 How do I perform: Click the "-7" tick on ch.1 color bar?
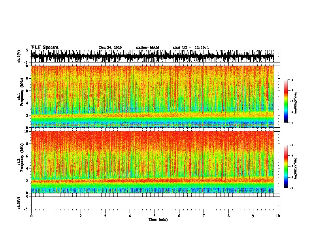click(292, 123)
